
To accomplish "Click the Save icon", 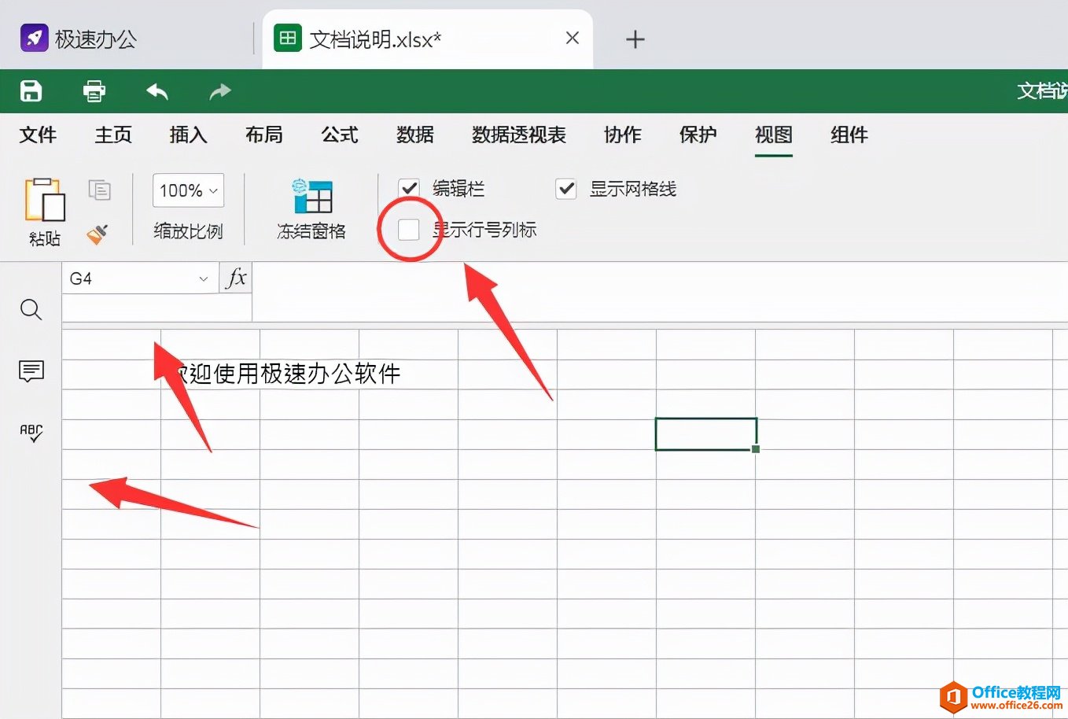I will pyautogui.click(x=31, y=90).
